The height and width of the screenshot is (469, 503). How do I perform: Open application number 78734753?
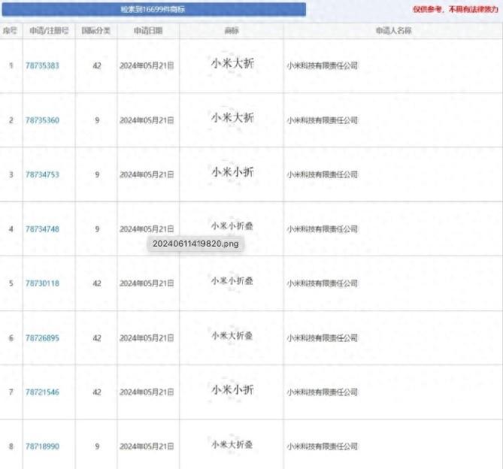(x=42, y=174)
